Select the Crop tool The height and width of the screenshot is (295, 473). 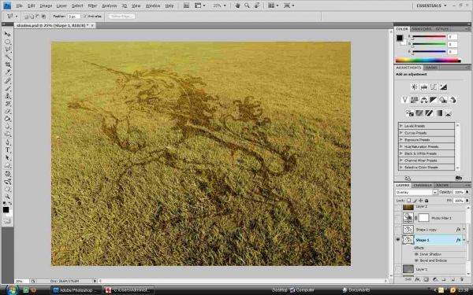[8, 65]
